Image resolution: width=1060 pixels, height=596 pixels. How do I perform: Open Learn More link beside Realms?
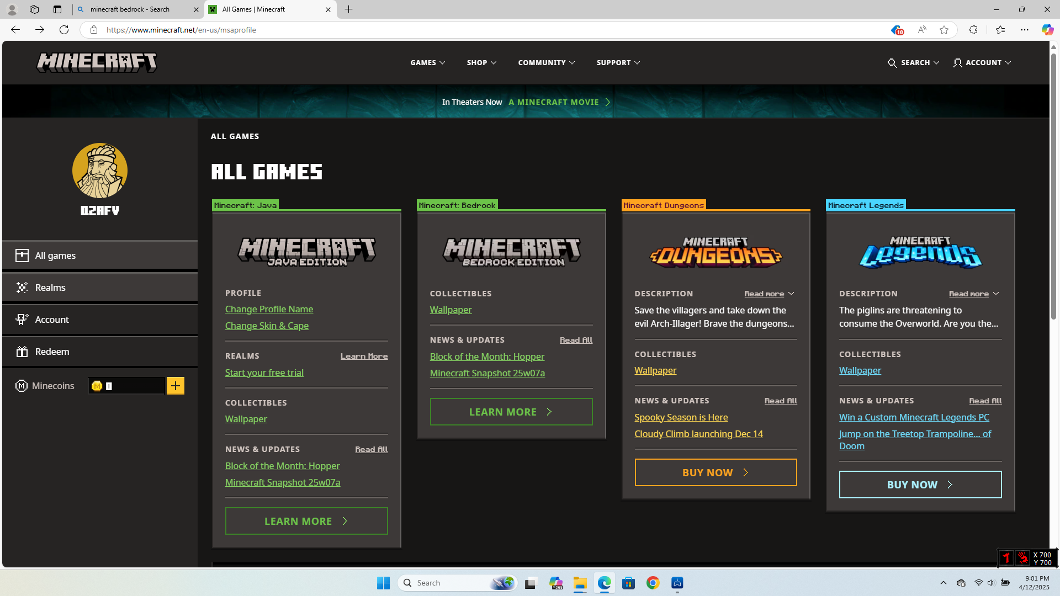[364, 356]
